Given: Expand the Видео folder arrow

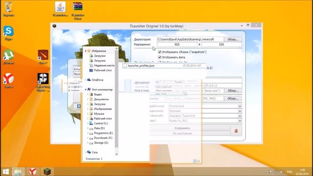Looking at the screenshot, I should [x=88, y=94].
